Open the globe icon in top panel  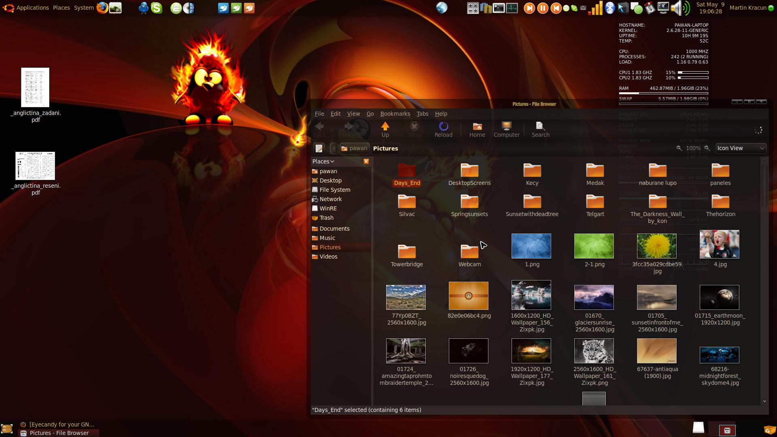pos(442,8)
